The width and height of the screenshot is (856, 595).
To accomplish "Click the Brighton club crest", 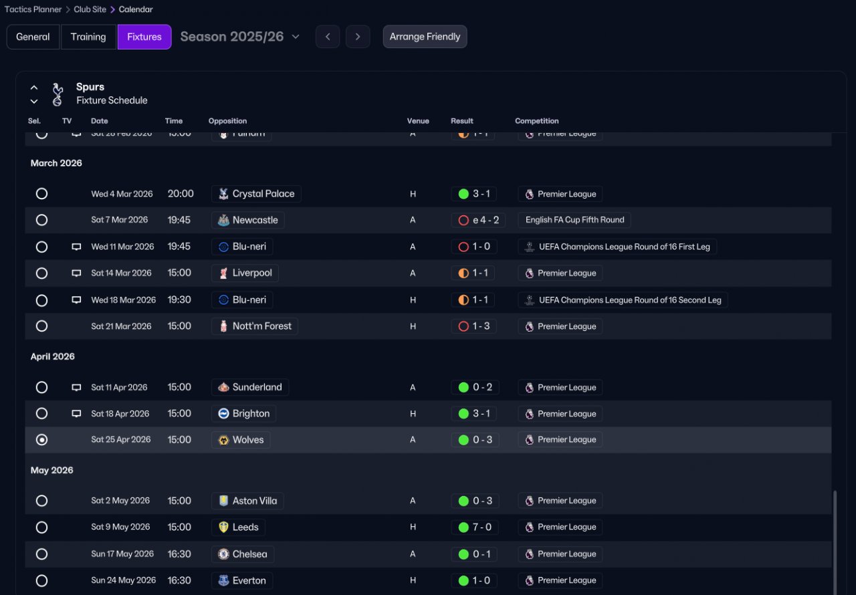I will pyautogui.click(x=223, y=414).
